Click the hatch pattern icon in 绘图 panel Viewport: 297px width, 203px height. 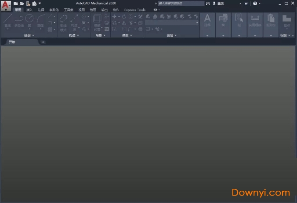50,29
